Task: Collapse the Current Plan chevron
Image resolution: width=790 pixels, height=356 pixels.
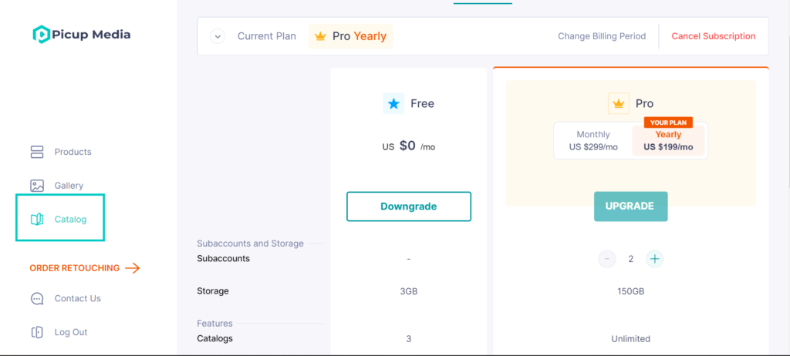Action: point(218,37)
